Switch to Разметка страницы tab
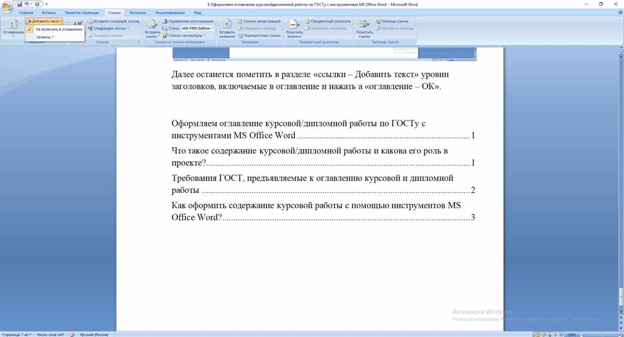 [x=82, y=13]
